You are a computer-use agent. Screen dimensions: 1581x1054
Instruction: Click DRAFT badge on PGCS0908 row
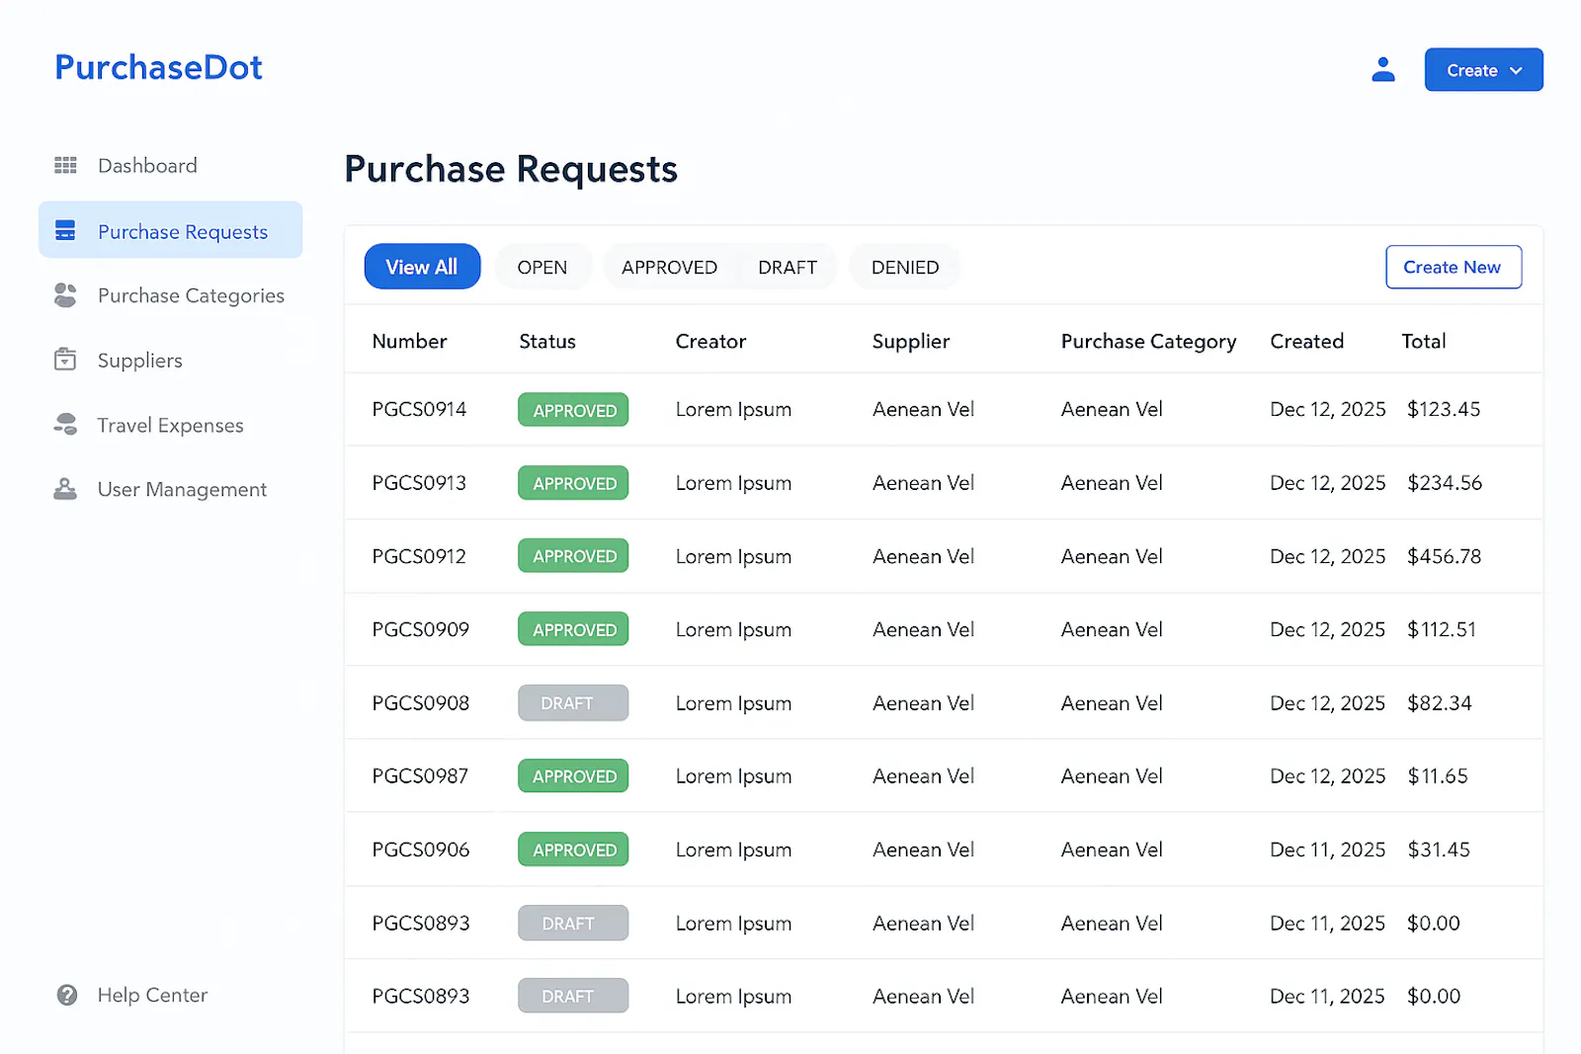coord(573,702)
